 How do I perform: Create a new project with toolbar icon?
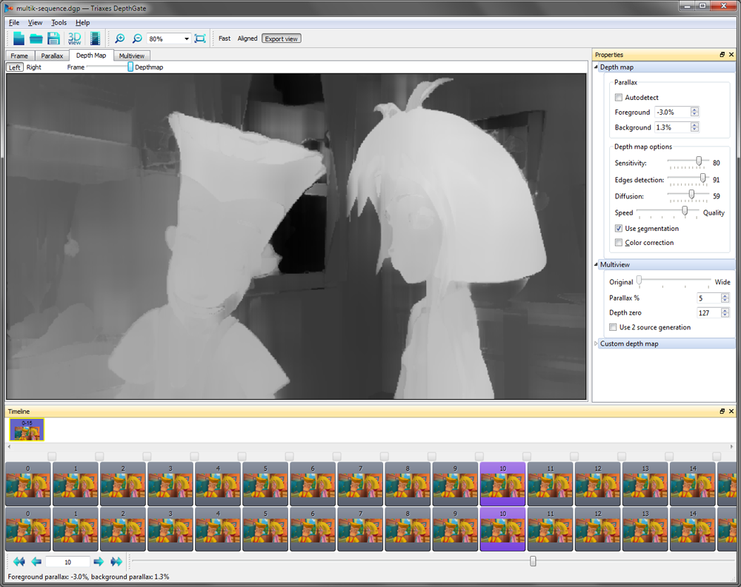click(19, 38)
